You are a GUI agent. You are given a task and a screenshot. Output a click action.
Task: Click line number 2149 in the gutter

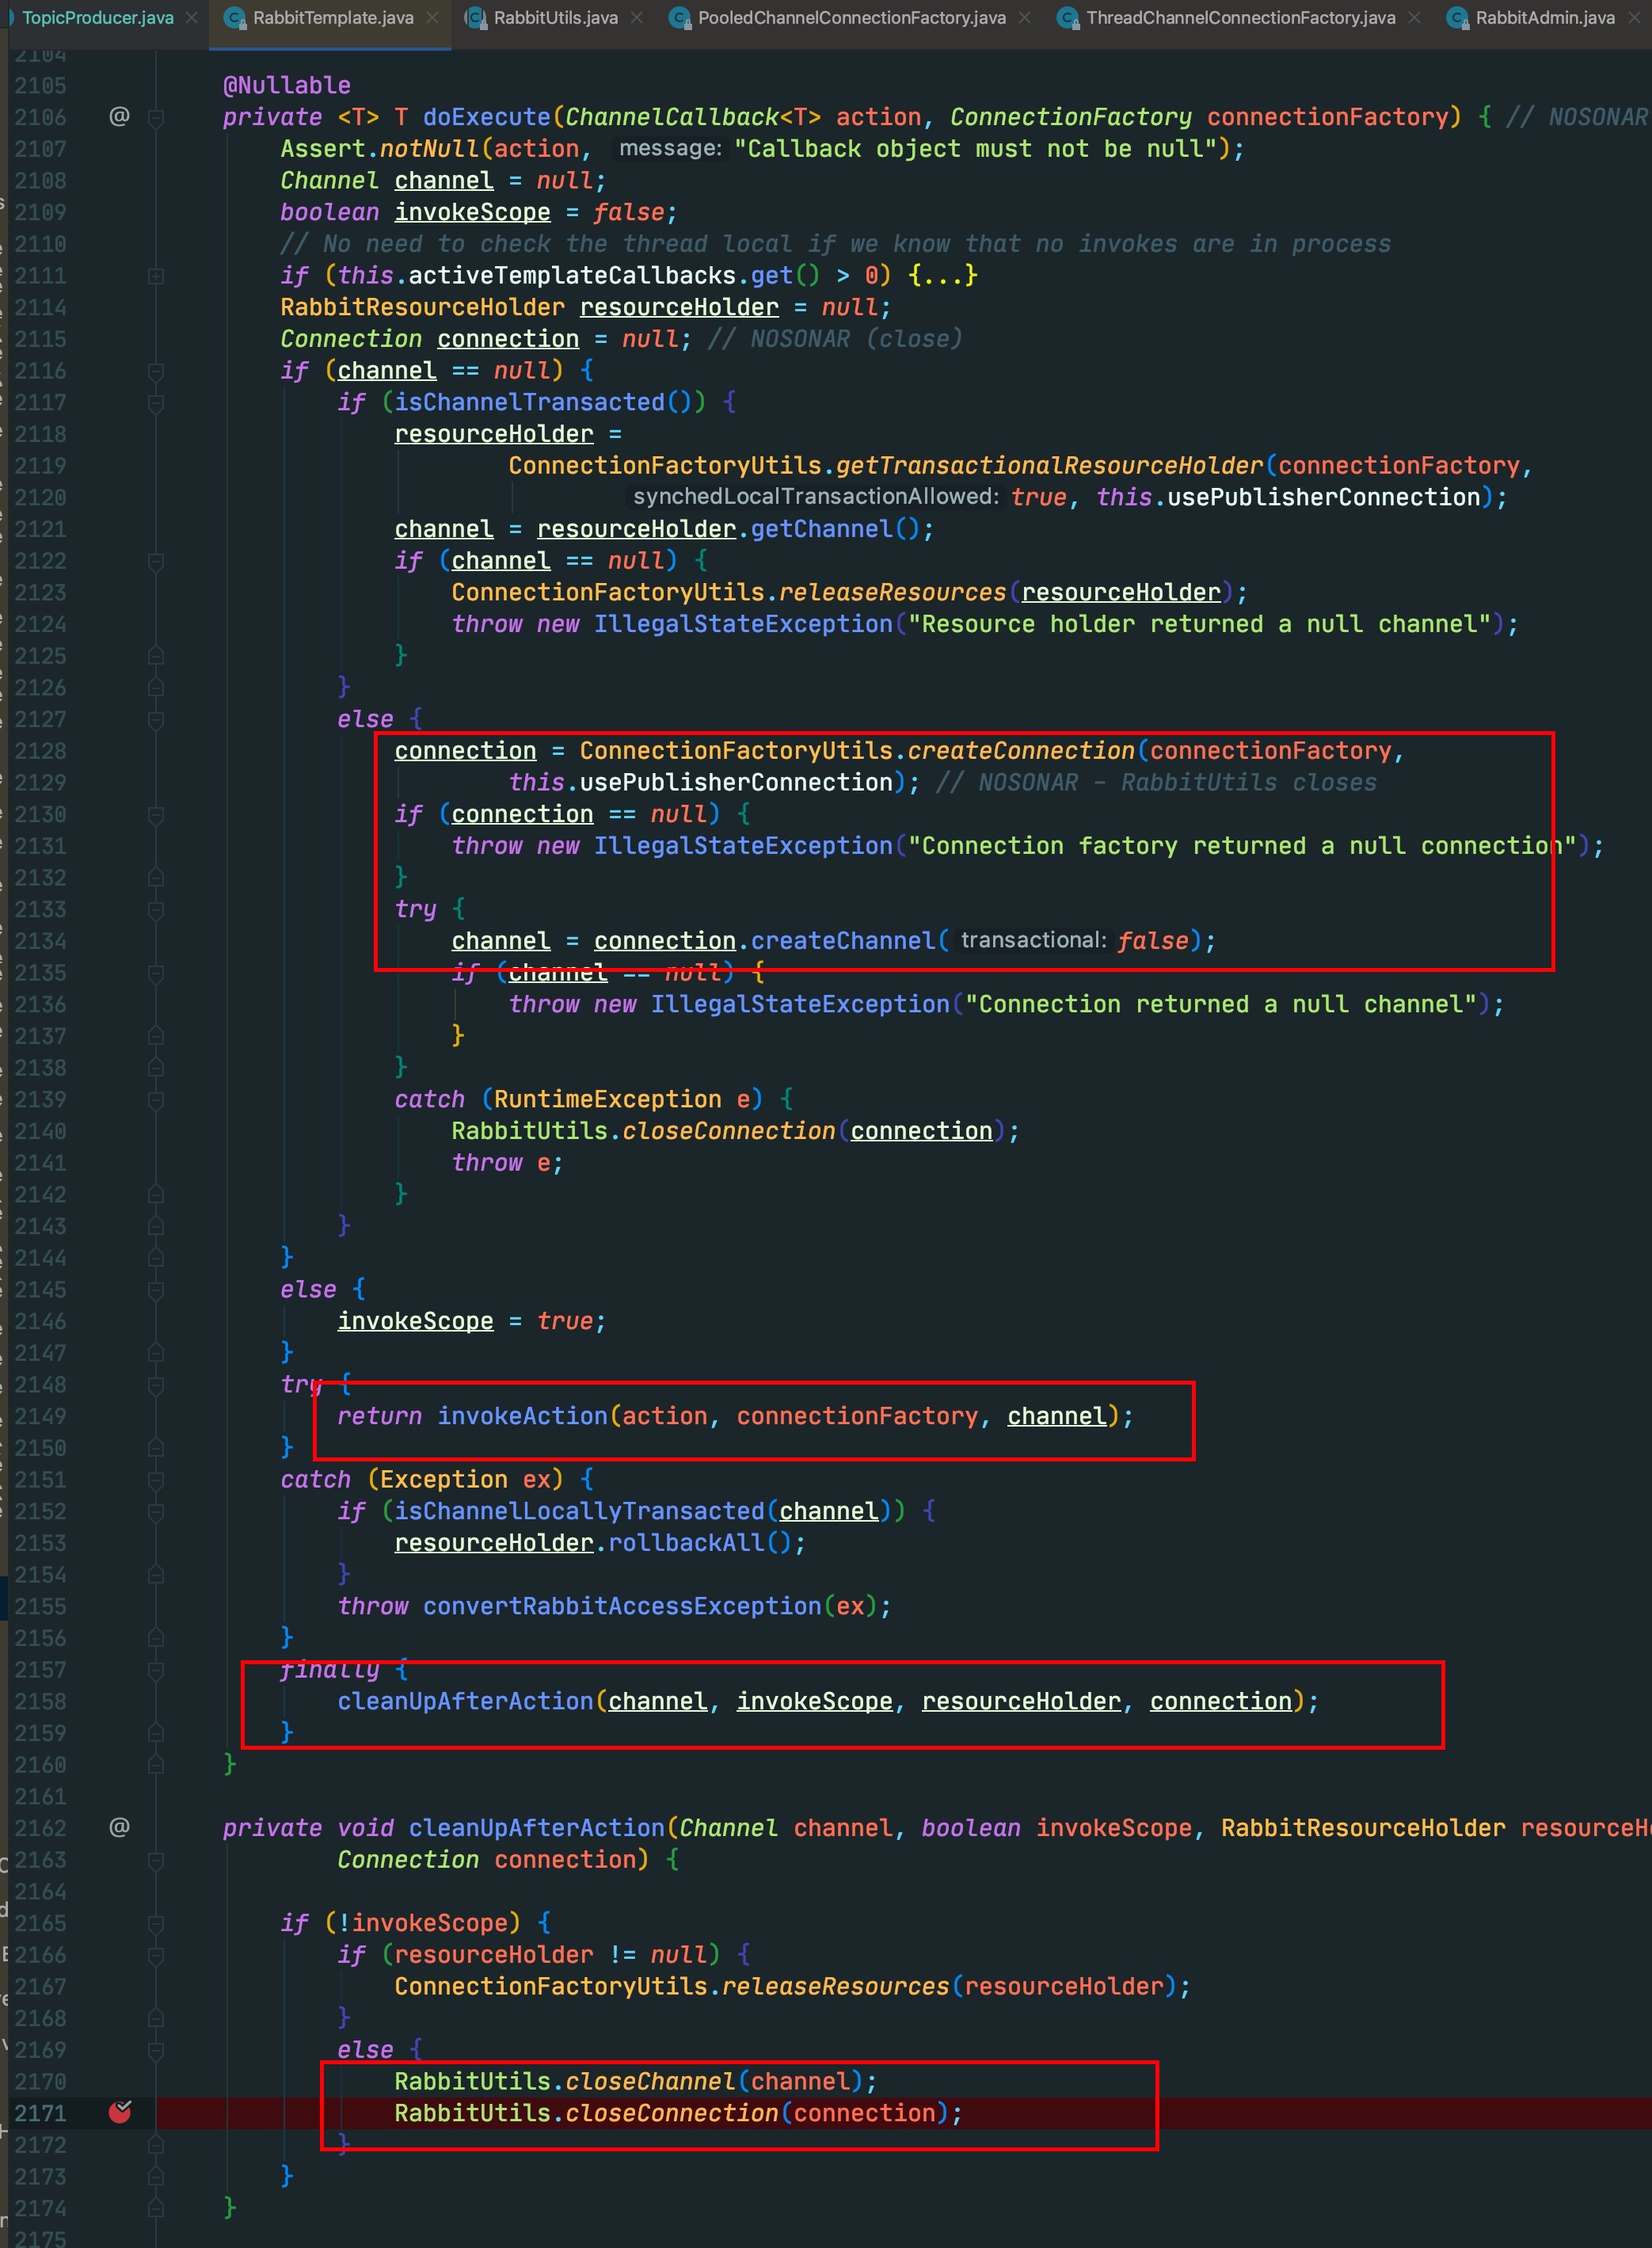click(x=40, y=1416)
